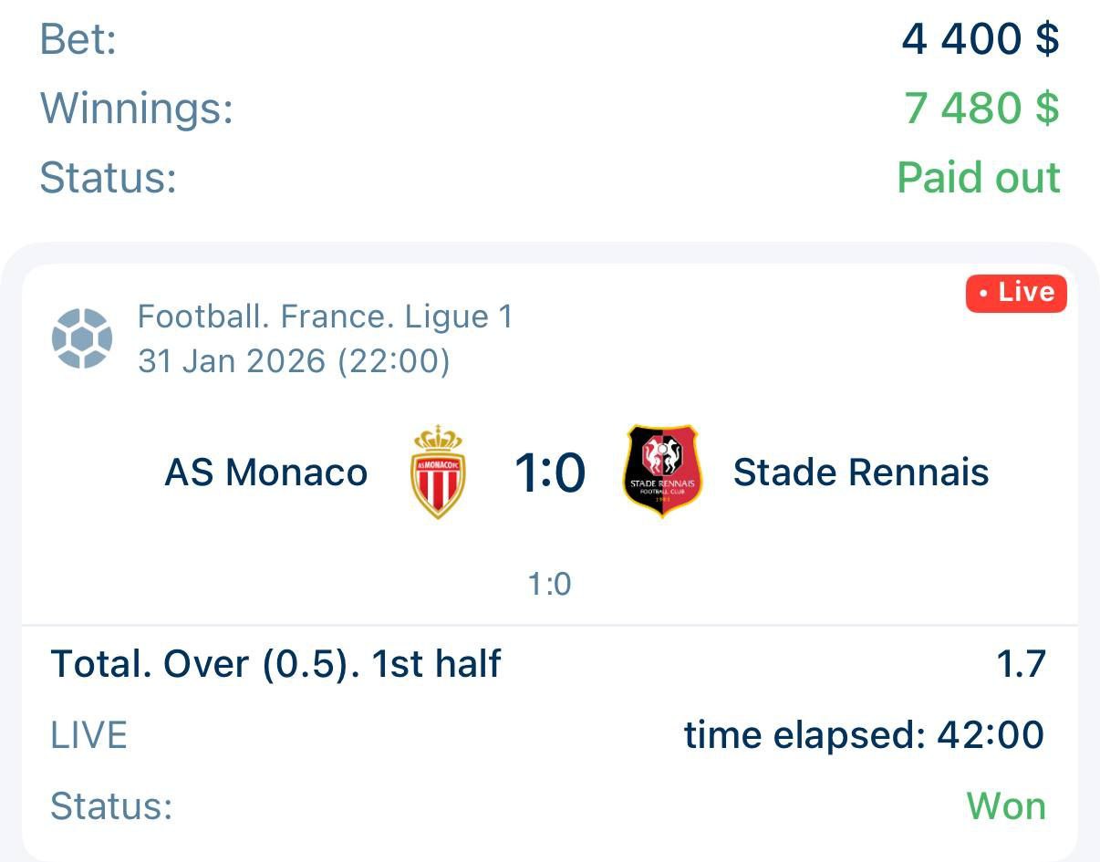Tap the green Won status
The height and width of the screenshot is (862, 1100).
[x=1005, y=806]
